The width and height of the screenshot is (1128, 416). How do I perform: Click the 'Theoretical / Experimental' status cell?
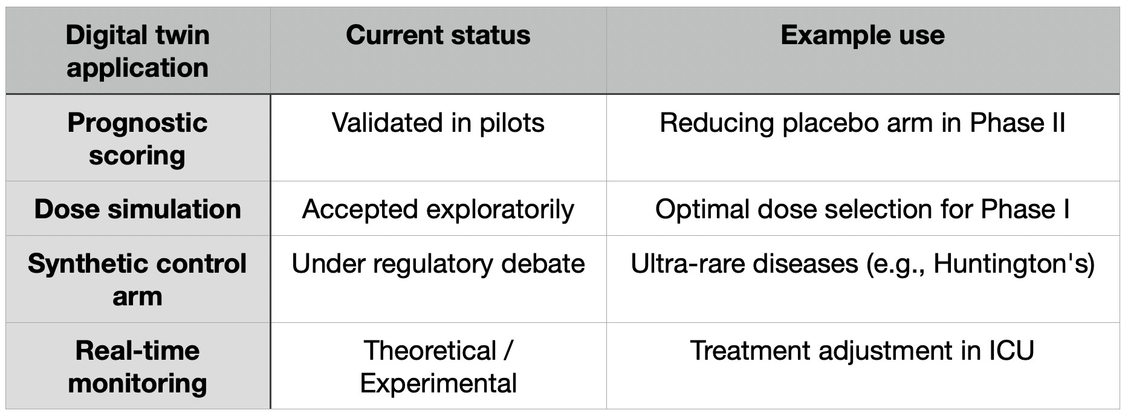point(438,366)
